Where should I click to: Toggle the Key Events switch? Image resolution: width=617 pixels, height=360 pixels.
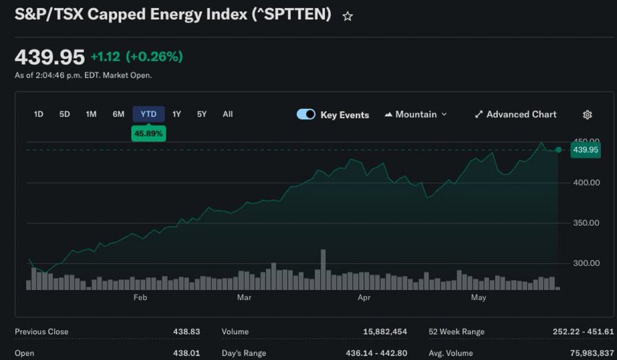(x=306, y=114)
